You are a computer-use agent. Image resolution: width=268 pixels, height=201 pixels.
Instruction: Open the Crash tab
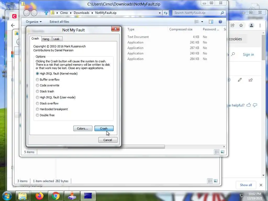[35, 38]
